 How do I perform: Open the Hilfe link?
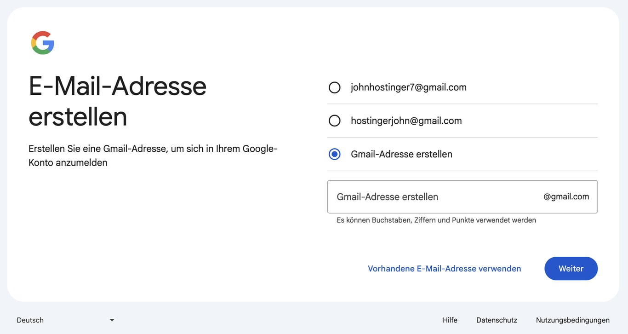450,320
